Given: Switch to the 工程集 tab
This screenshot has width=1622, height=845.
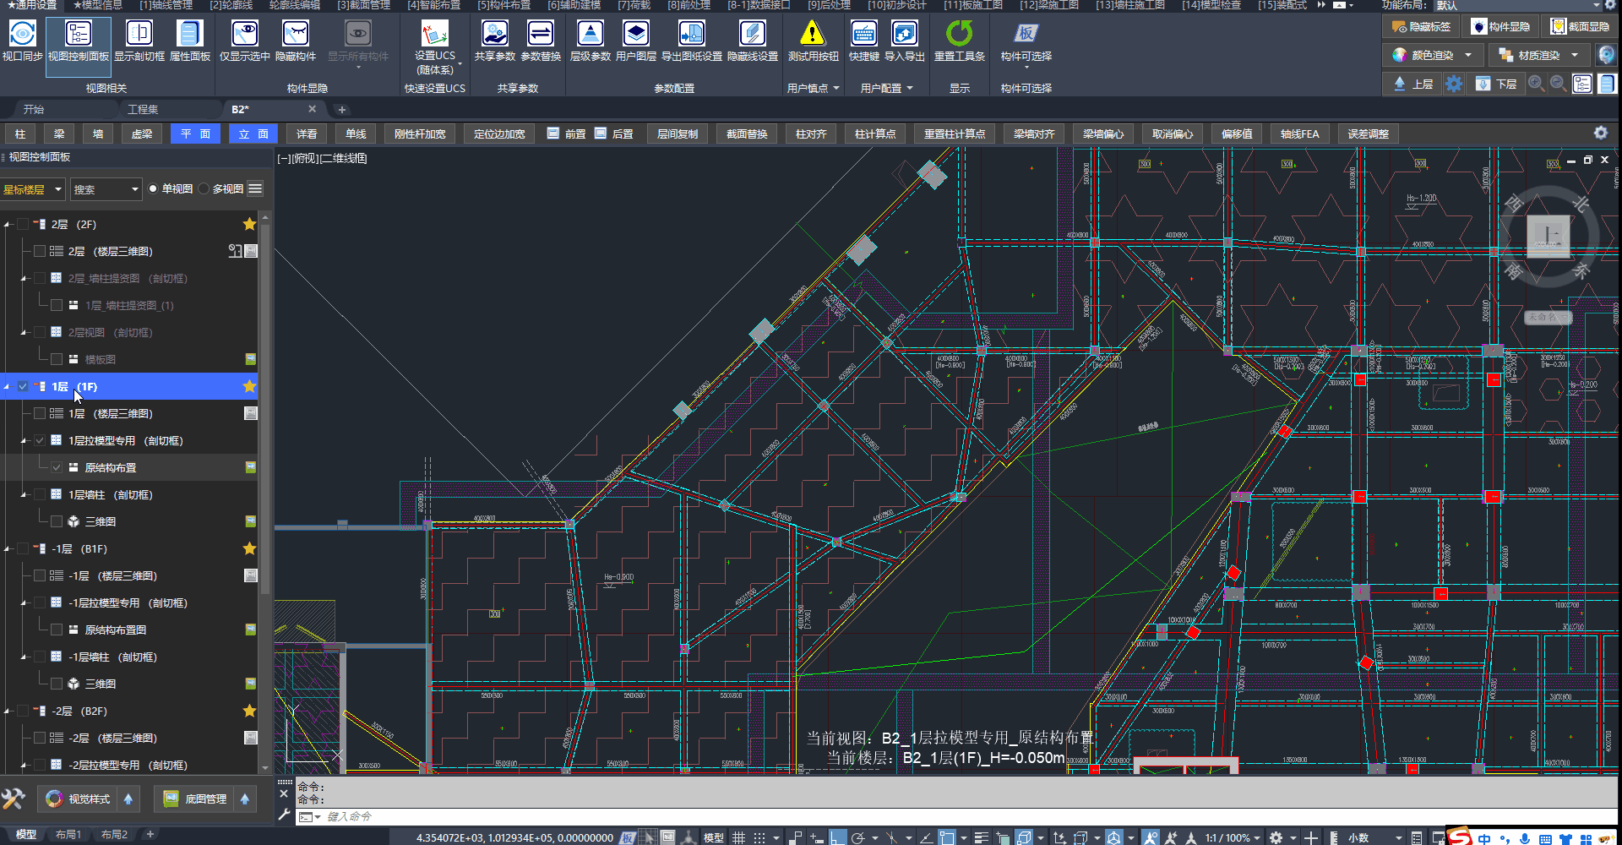Looking at the screenshot, I should (x=143, y=109).
